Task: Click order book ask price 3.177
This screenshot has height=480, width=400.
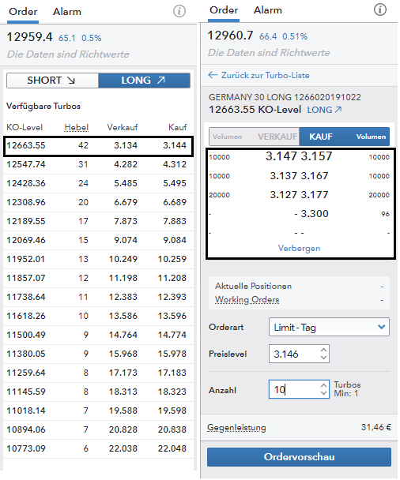Action: tap(315, 195)
